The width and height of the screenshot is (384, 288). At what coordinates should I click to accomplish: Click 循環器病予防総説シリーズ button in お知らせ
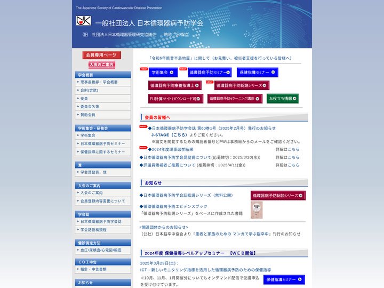point(278,196)
